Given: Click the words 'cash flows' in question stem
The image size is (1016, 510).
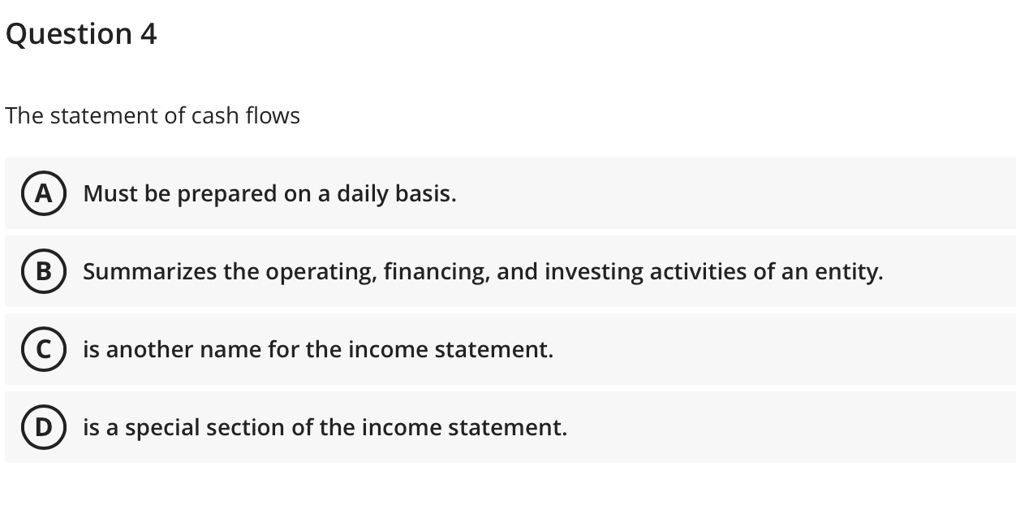Looking at the screenshot, I should pos(246,116).
